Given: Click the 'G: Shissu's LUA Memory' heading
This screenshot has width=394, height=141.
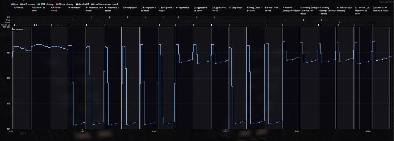Looking at the screenshot, I should [344, 9].
